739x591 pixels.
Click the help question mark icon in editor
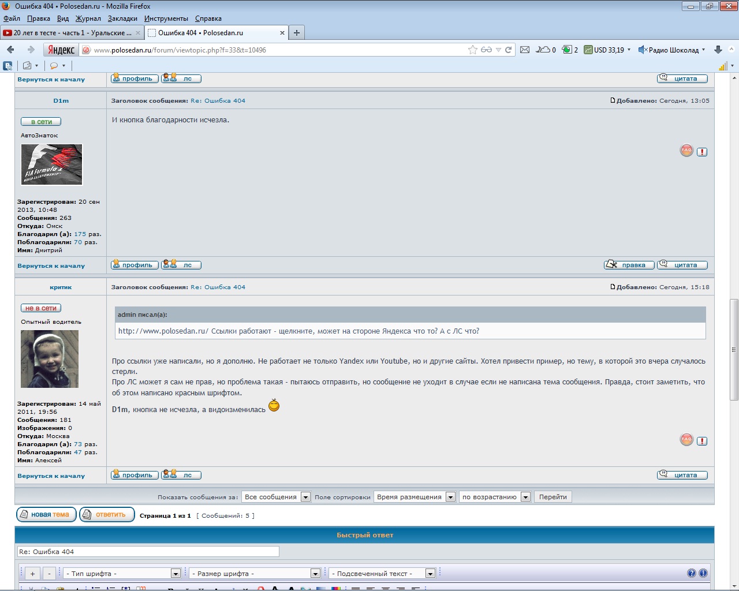(692, 573)
